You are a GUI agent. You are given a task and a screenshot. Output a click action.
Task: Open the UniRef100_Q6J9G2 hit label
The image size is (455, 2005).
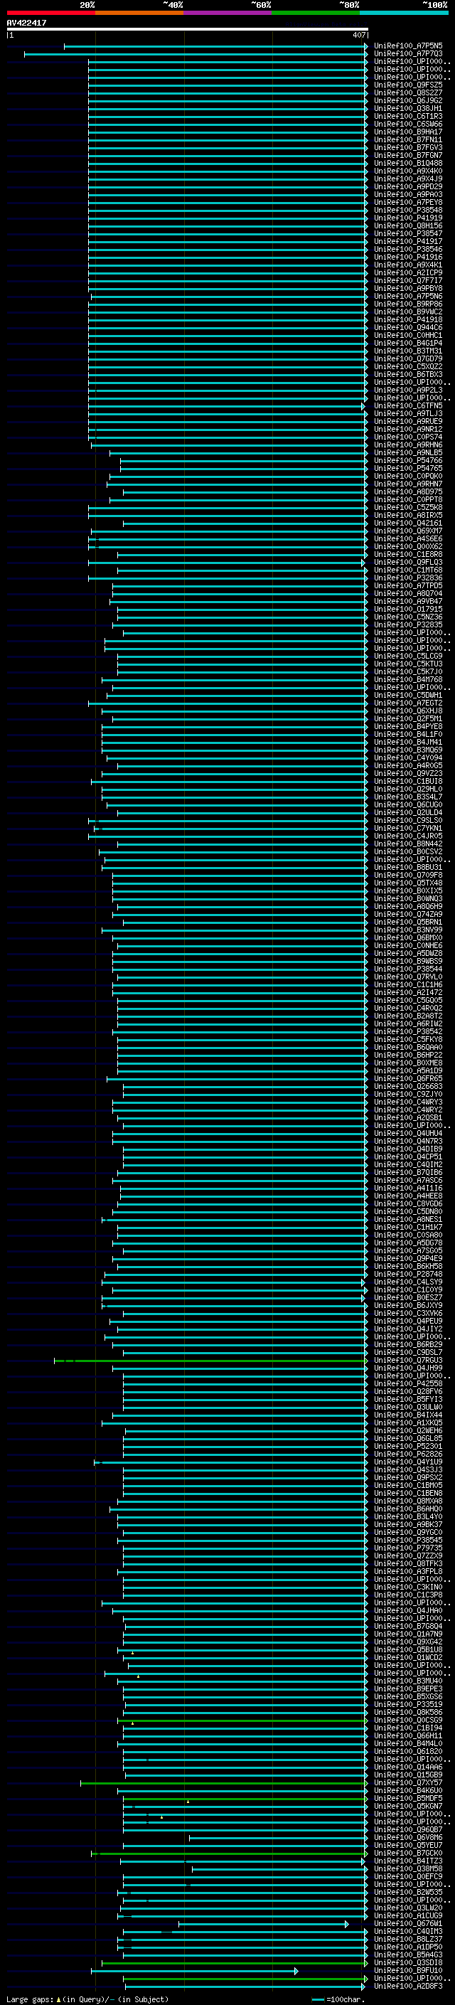point(408,100)
